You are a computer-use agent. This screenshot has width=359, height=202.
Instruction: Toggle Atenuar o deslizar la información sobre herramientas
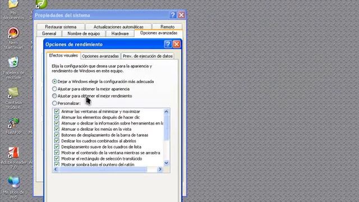tap(57, 123)
